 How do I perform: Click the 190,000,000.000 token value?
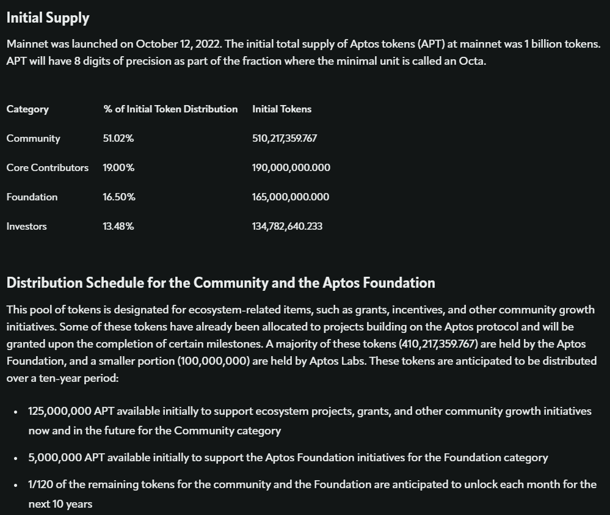click(x=291, y=168)
